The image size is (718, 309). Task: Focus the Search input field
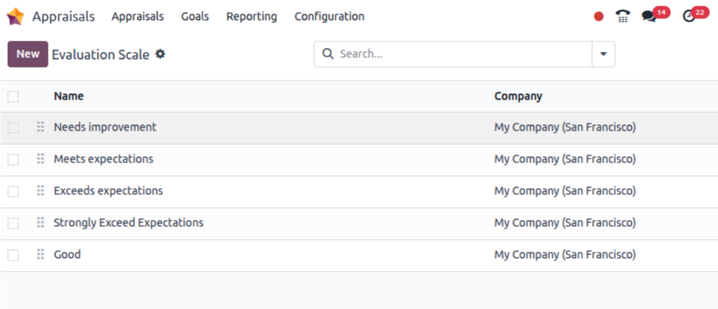462,54
